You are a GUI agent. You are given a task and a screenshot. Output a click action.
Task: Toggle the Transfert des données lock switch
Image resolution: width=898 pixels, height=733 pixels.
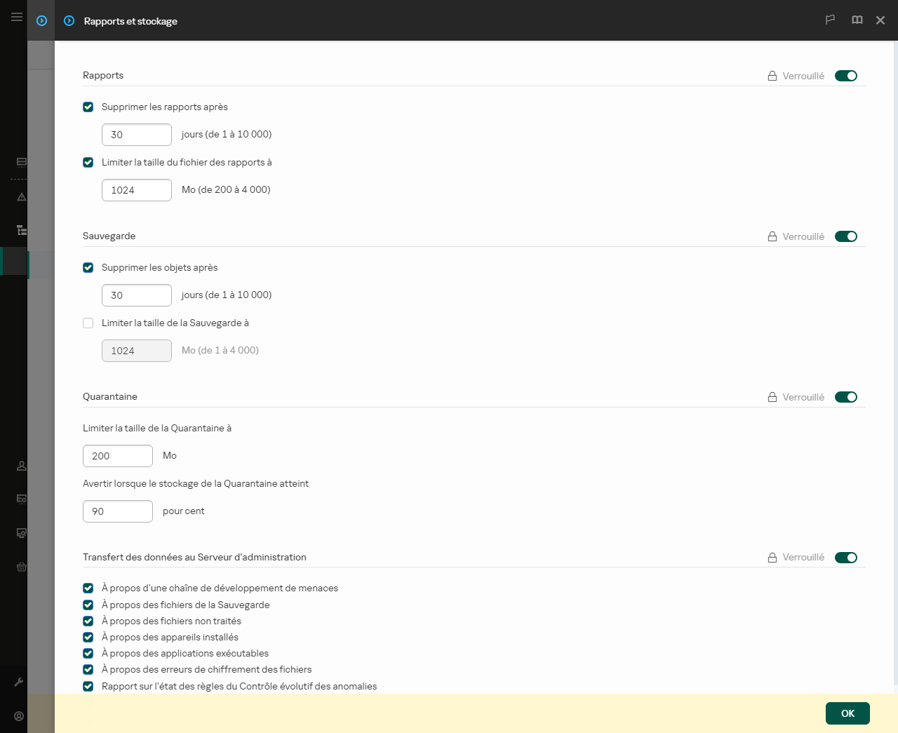(846, 558)
